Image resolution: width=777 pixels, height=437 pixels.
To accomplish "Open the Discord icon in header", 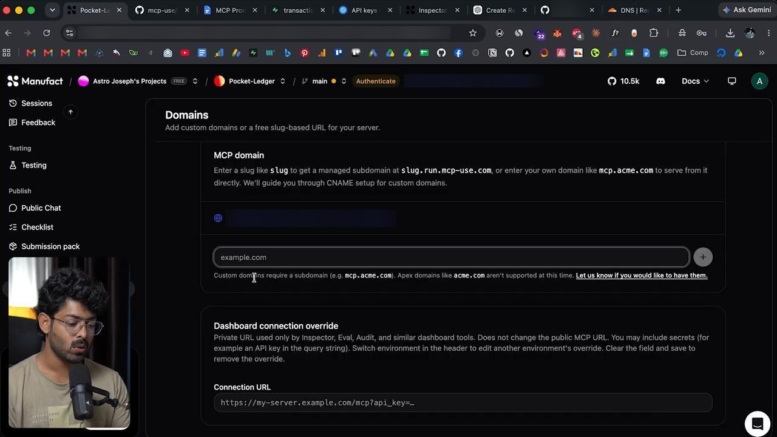I will coord(660,81).
